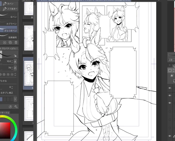Click the import sub tool icon
This screenshot has height=141, width=175.
click(5, 42)
